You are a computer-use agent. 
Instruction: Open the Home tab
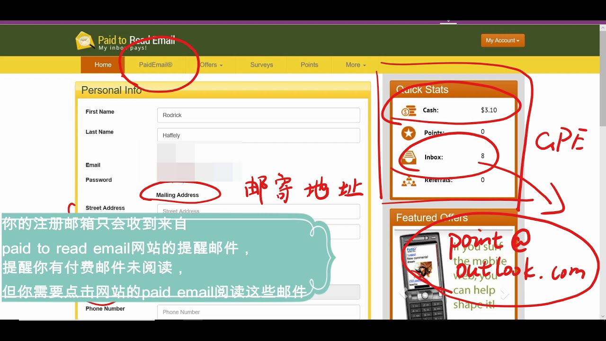tap(103, 65)
